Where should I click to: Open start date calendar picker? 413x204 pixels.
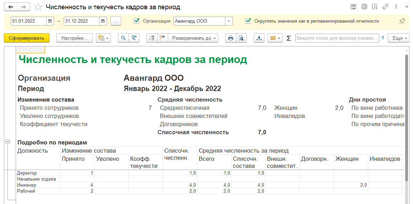tap(50, 21)
